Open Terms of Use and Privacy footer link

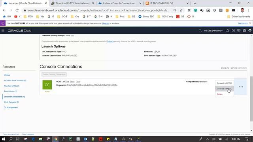(x=11, y=134)
